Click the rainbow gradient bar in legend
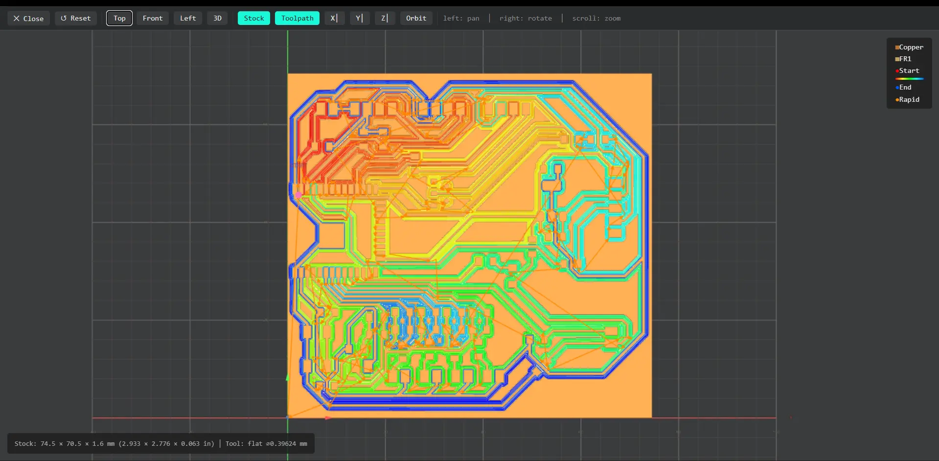Screen dimensions: 939x461 tap(909, 79)
